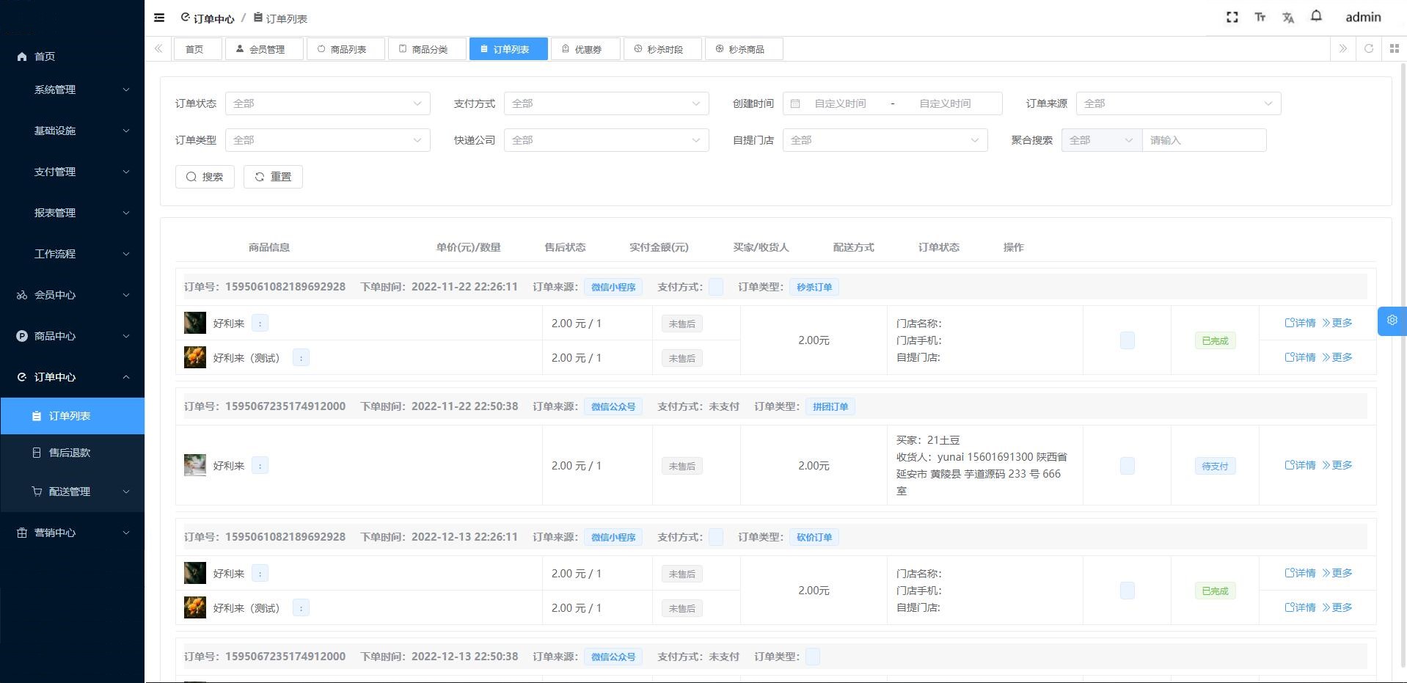Click 创建时间 start date field
This screenshot has width=1407, height=683.
[x=840, y=103]
